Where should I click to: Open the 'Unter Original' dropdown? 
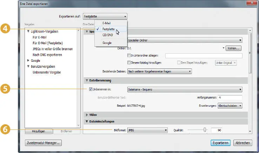pyautogui.click(x=226, y=63)
